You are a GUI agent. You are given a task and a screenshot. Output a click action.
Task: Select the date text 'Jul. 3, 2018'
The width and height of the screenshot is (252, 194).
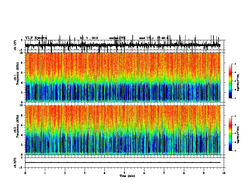pyautogui.click(x=89, y=38)
